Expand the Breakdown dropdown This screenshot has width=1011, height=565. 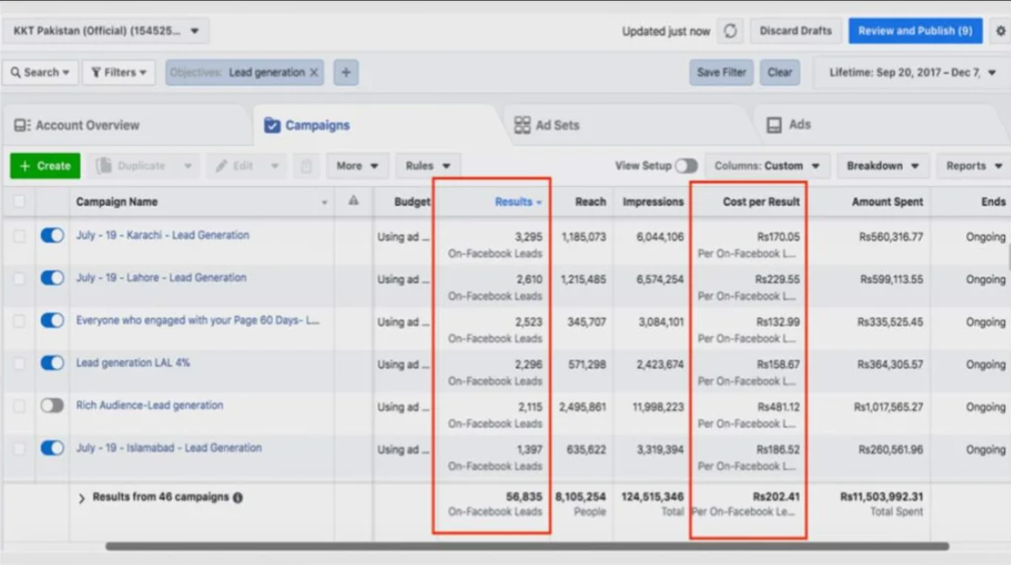point(882,166)
